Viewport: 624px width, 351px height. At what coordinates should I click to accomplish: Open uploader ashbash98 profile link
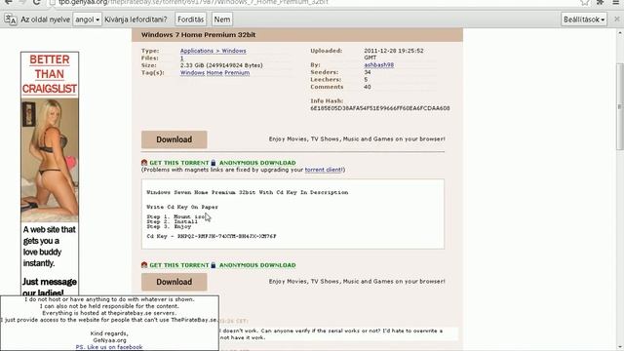(x=379, y=65)
